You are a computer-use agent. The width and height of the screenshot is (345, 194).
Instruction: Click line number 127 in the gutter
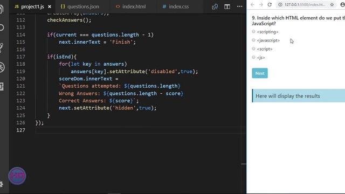pos(20,130)
